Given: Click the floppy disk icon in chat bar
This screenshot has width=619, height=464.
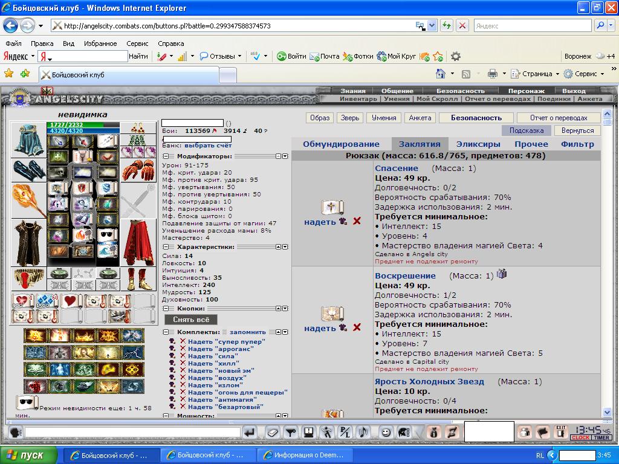Looking at the screenshot, I should pos(309,433).
